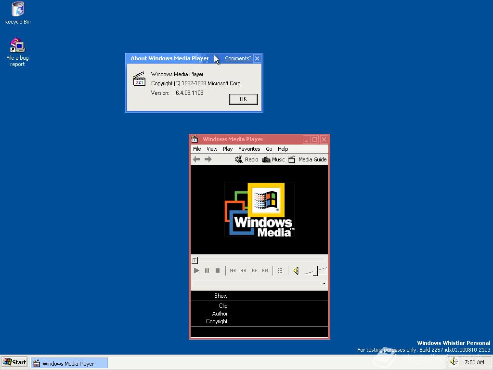
Task: Pause playback with the Pause button
Action: pos(207,271)
